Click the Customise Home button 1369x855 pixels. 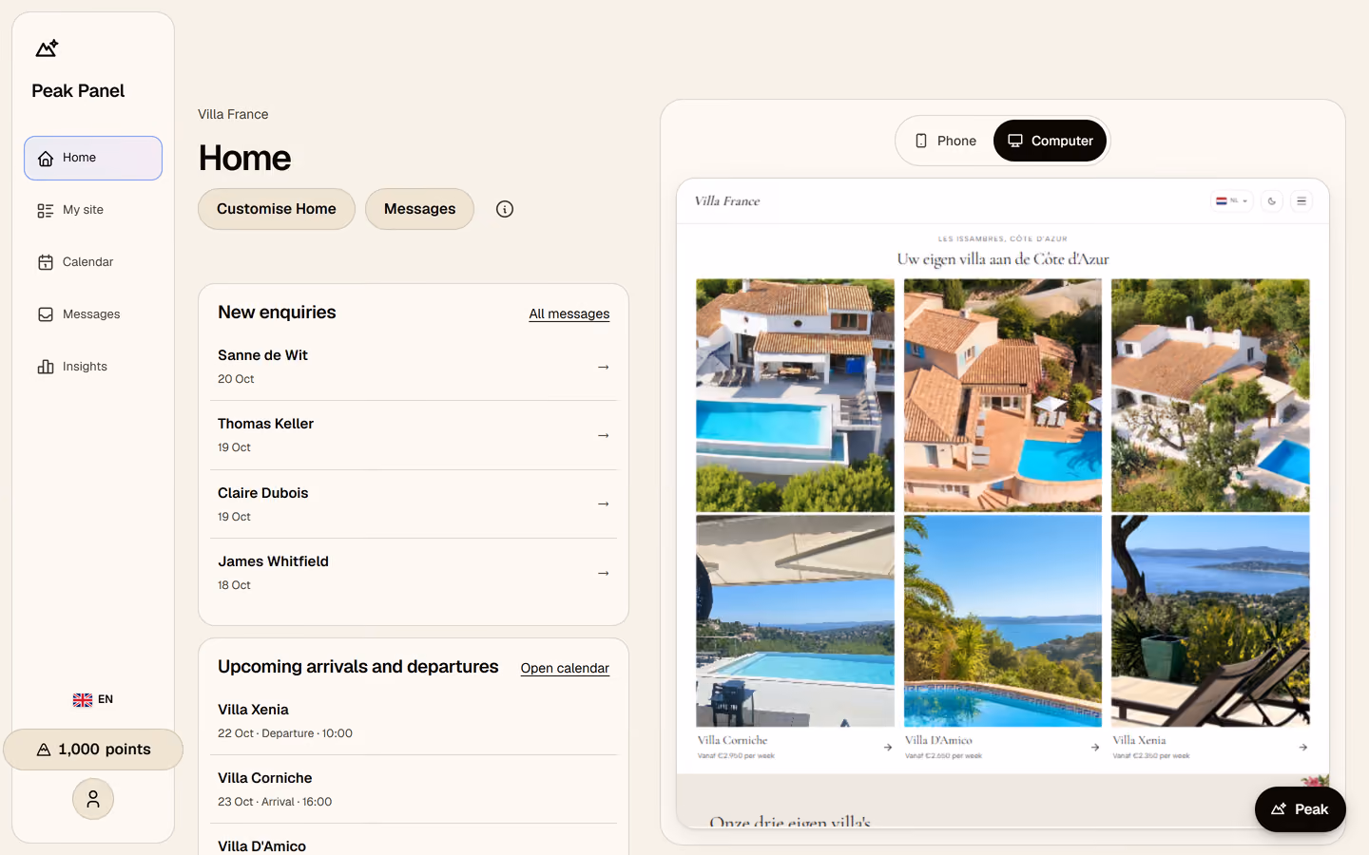pos(277,209)
